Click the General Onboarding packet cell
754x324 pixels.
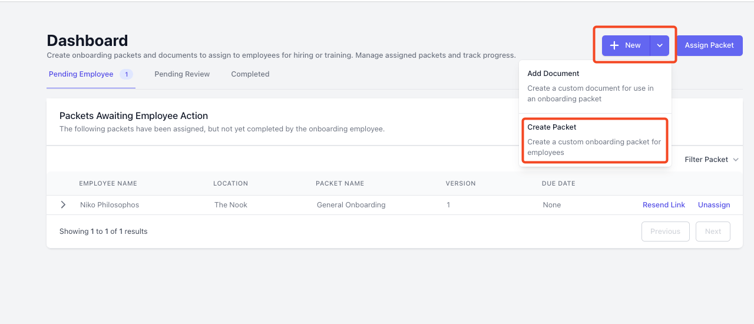(351, 205)
